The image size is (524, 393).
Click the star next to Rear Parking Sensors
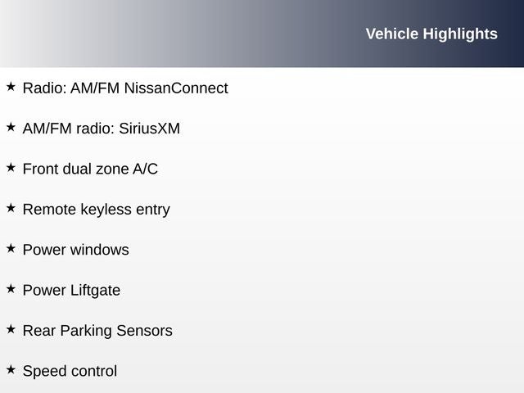pos(11,329)
